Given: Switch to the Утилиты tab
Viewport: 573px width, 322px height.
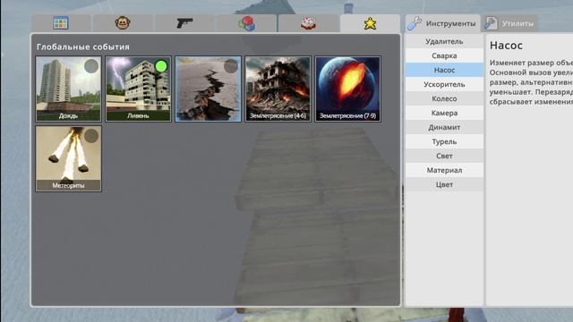Looking at the screenshot, I should click(509, 23).
